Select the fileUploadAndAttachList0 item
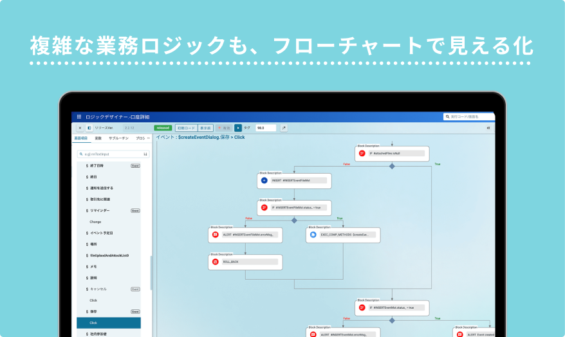The image size is (565, 337). coord(109,255)
